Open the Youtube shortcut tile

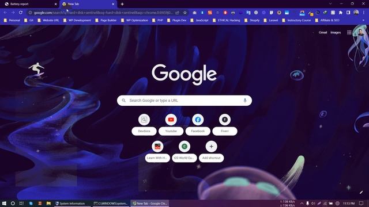[171, 125]
